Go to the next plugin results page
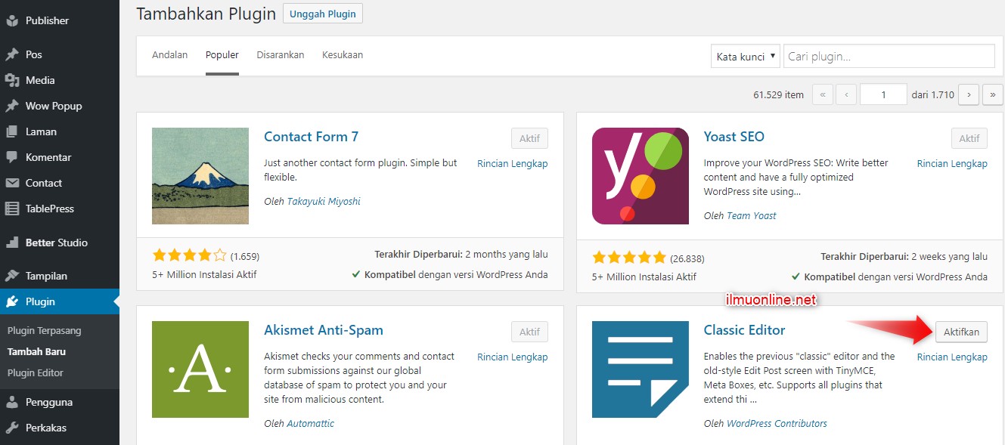 tap(968, 94)
